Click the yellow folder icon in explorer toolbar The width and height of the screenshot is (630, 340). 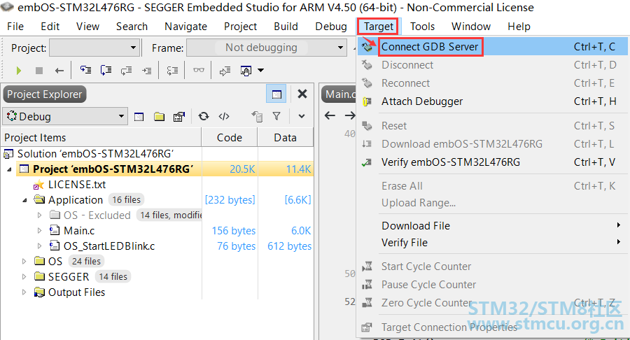click(160, 117)
